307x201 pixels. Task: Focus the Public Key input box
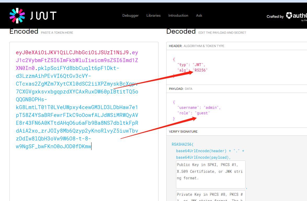point(211,174)
